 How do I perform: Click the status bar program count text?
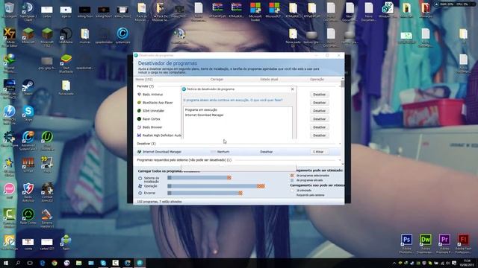pos(159,202)
